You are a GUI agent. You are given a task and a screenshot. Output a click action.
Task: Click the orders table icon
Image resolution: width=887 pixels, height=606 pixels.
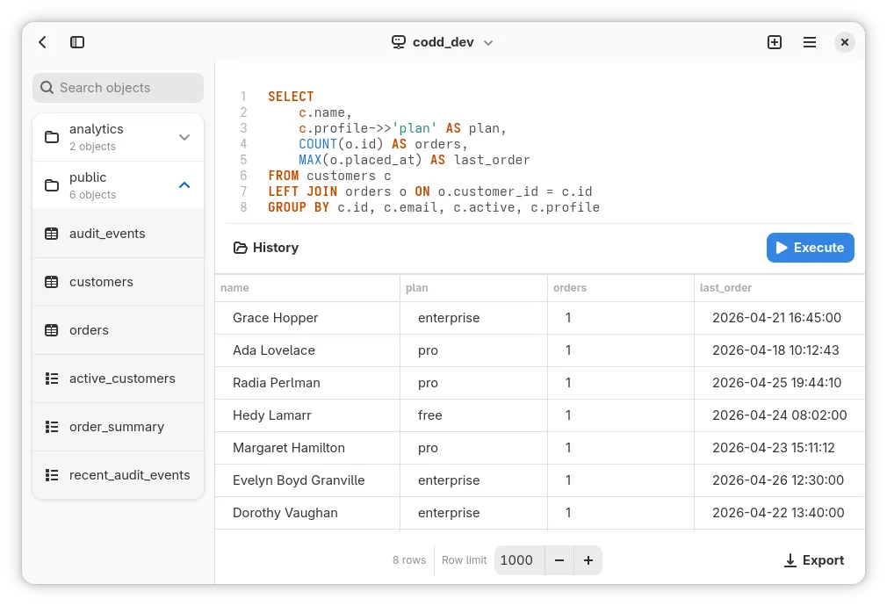pyautogui.click(x=52, y=330)
